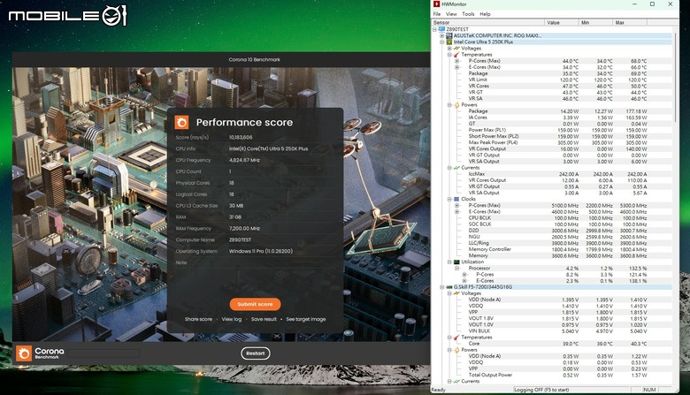Collapse the Processor utilization node
Screen dimensions: 690x395
tap(456, 268)
